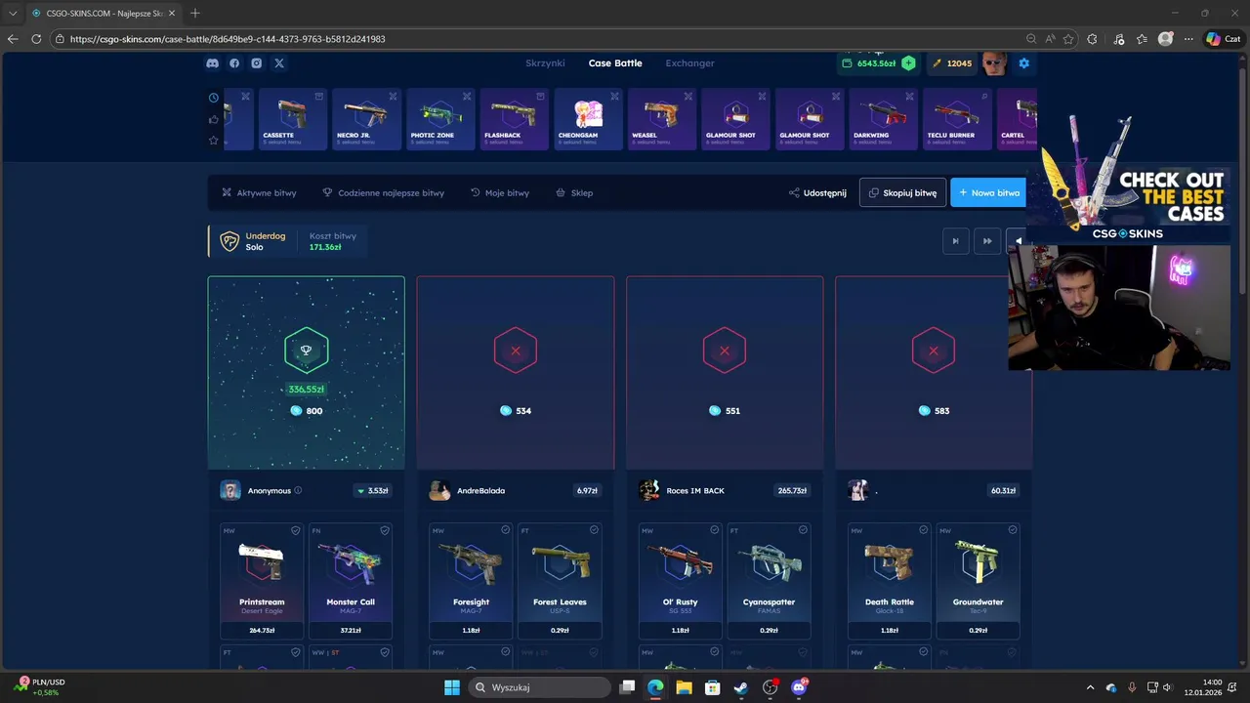Click the Udostępnij share button
This screenshot has width=1250, height=703.
point(817,192)
